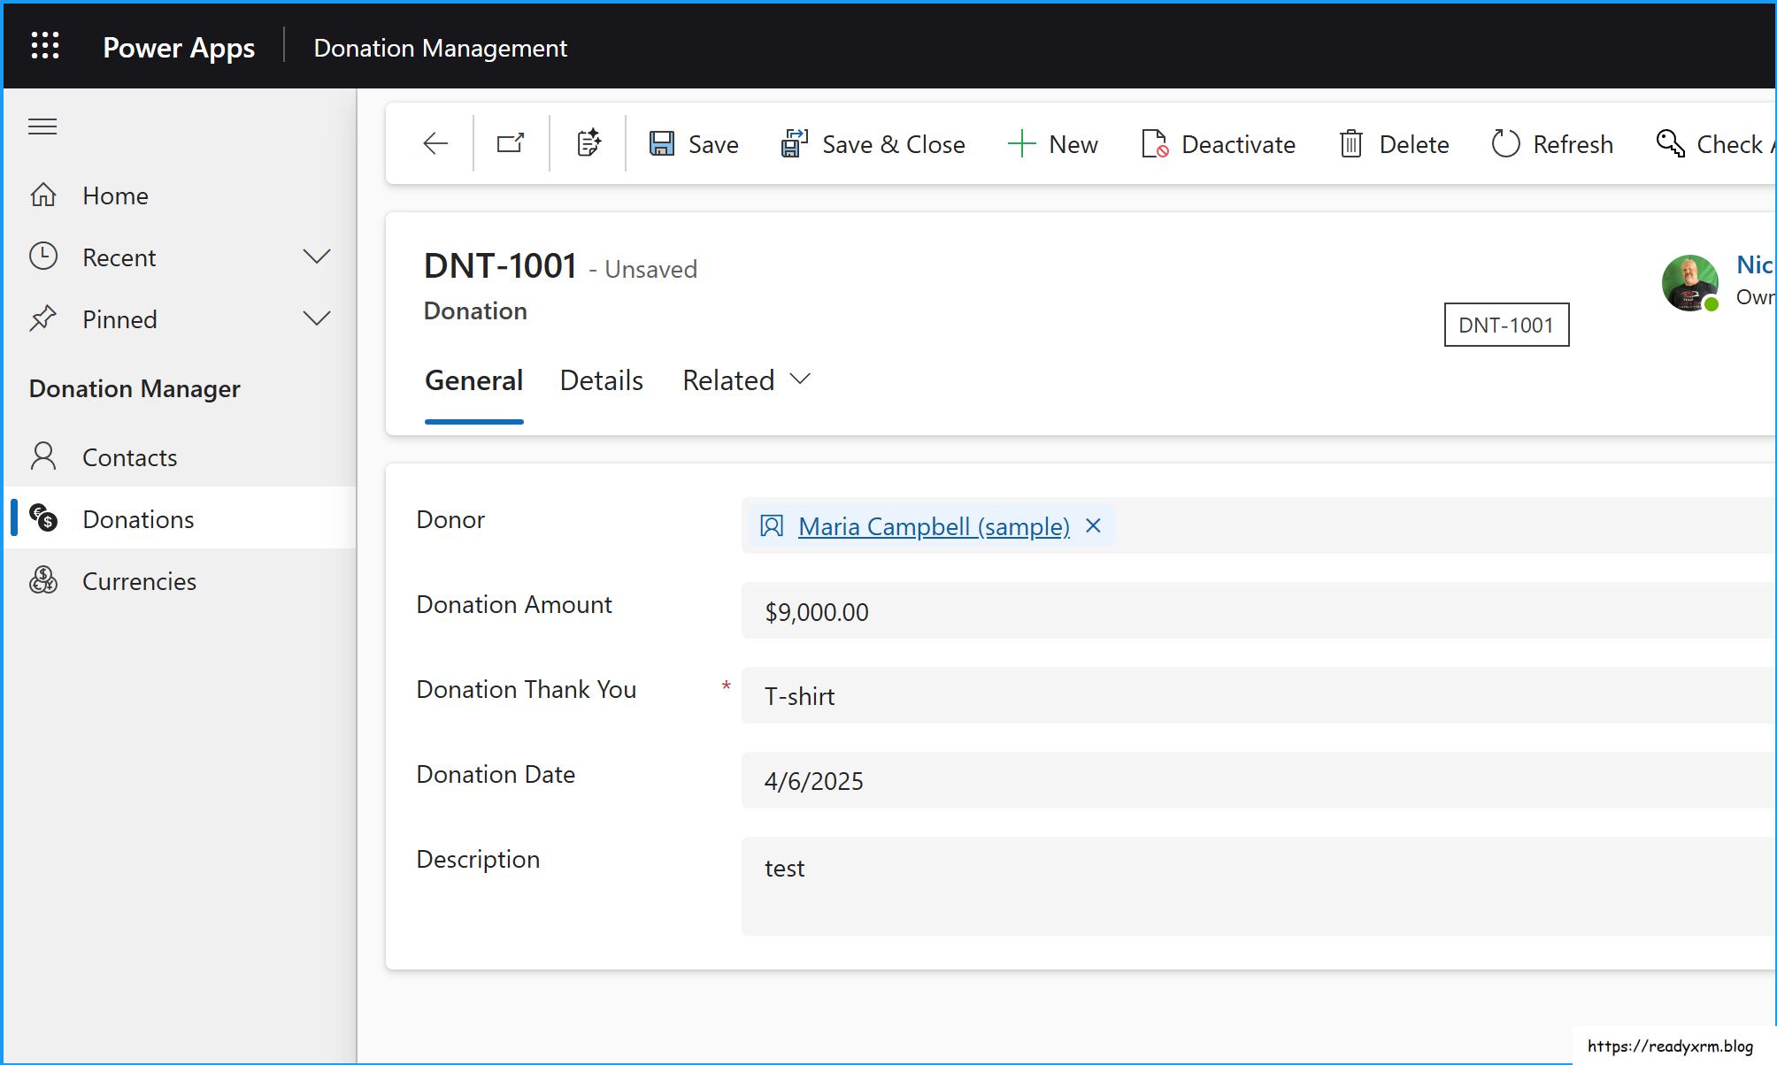Screen dimensions: 1777x1065
Task: Expand the Recent section
Action: coord(316,257)
